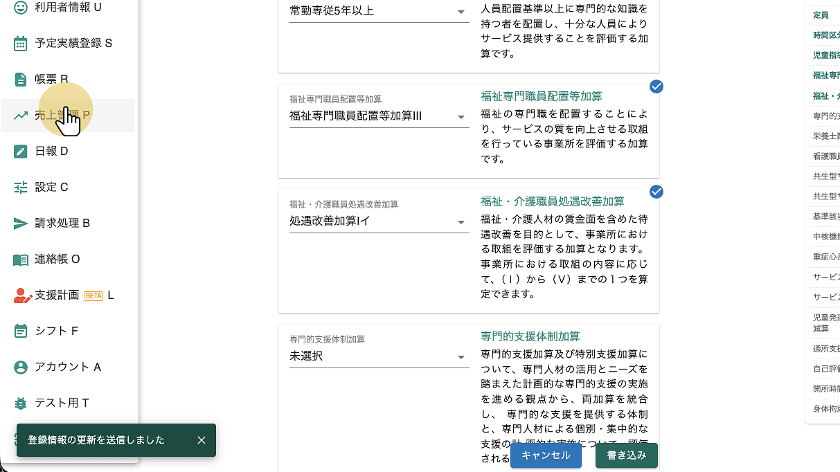This screenshot has height=472, width=840.
Task: Open the 常勤専従5年以上 dropdown
Action: pos(379,12)
